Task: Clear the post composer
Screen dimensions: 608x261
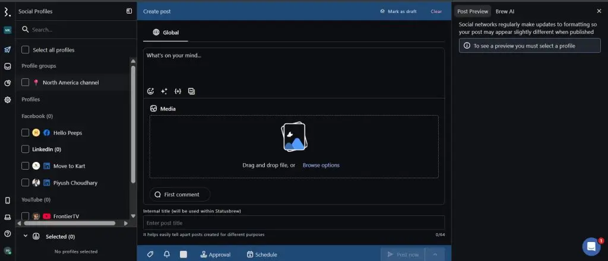Action: [436, 11]
